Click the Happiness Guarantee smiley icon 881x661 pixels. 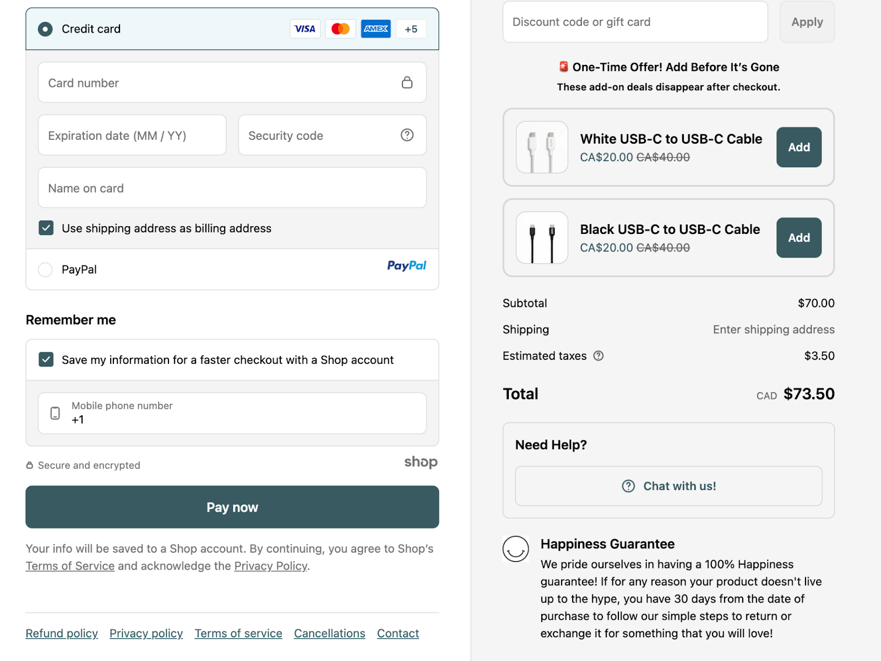[x=516, y=549]
